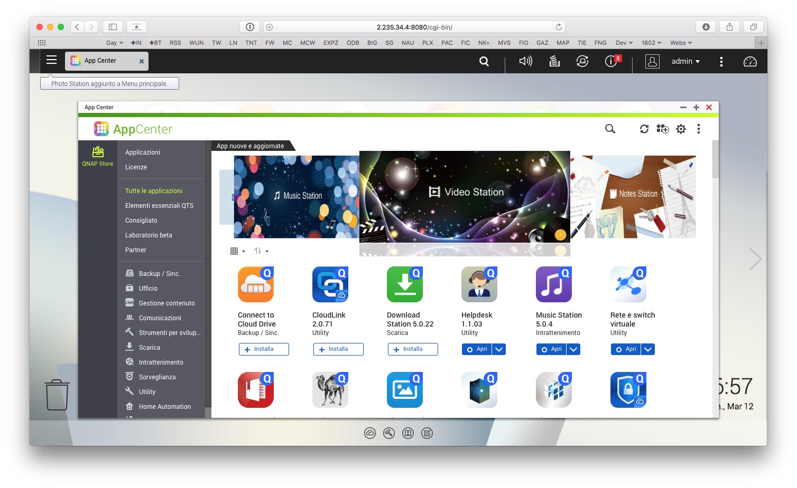Image resolution: width=797 pixels, height=488 pixels.
Task: Open background tasks stack icon
Action: click(x=554, y=61)
